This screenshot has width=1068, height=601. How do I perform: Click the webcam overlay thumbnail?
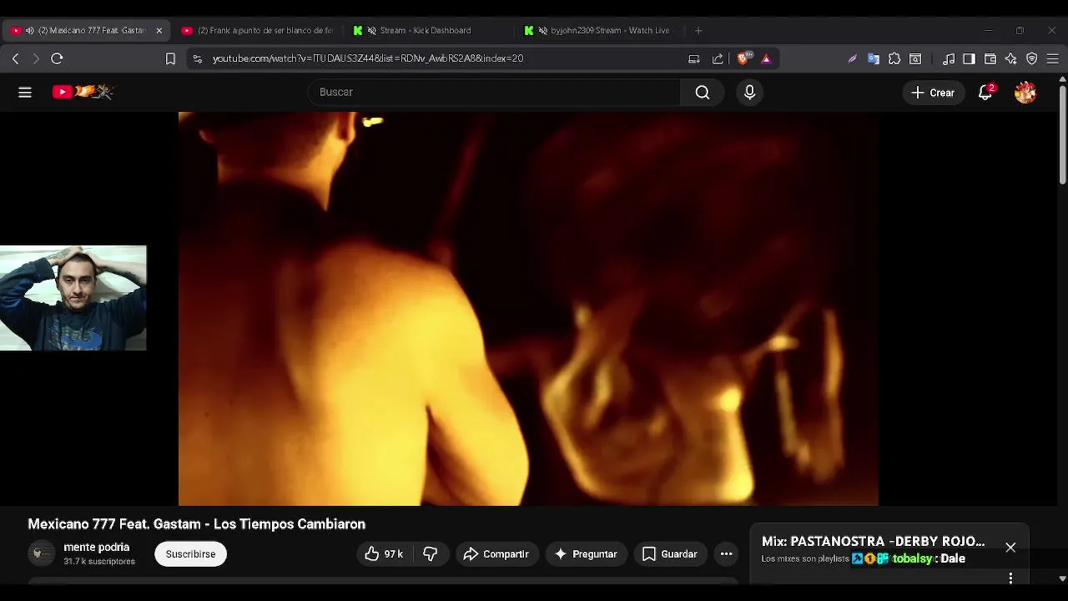[x=73, y=298]
